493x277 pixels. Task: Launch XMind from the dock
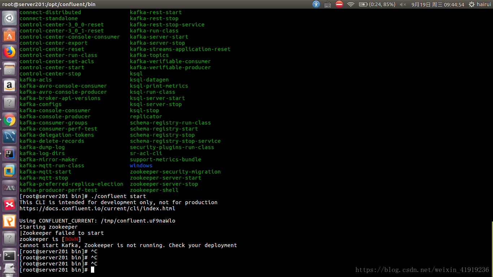point(9,205)
